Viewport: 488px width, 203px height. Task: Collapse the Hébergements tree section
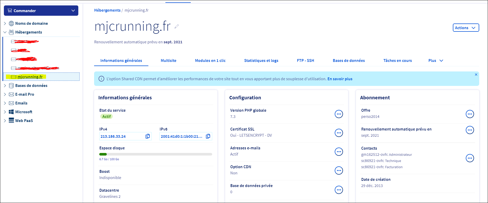click(5, 32)
